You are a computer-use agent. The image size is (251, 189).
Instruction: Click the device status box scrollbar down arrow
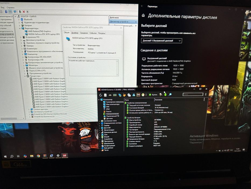pyautogui.click(x=118, y=75)
